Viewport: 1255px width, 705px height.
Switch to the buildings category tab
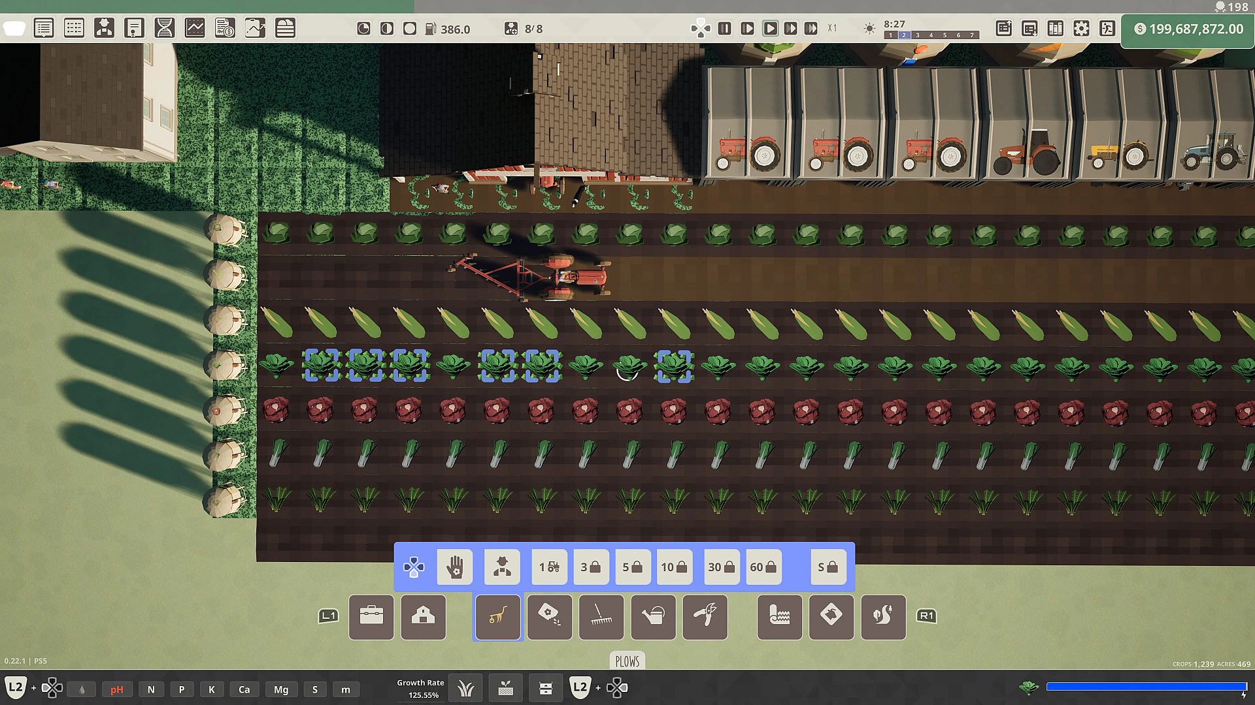423,617
